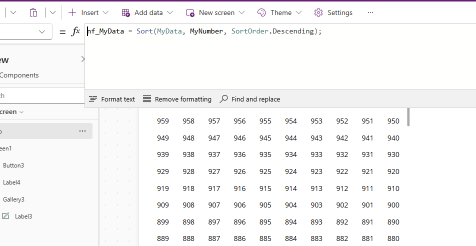Screen dimensions: 476x246
Task: Click the Theme label
Action: tap(281, 13)
